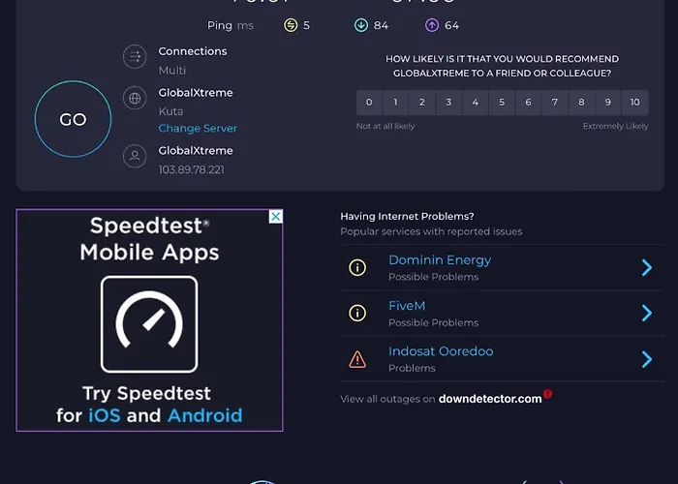Click the Extremely Likely label
Screen dimensions: 678x484
[x=615, y=126]
